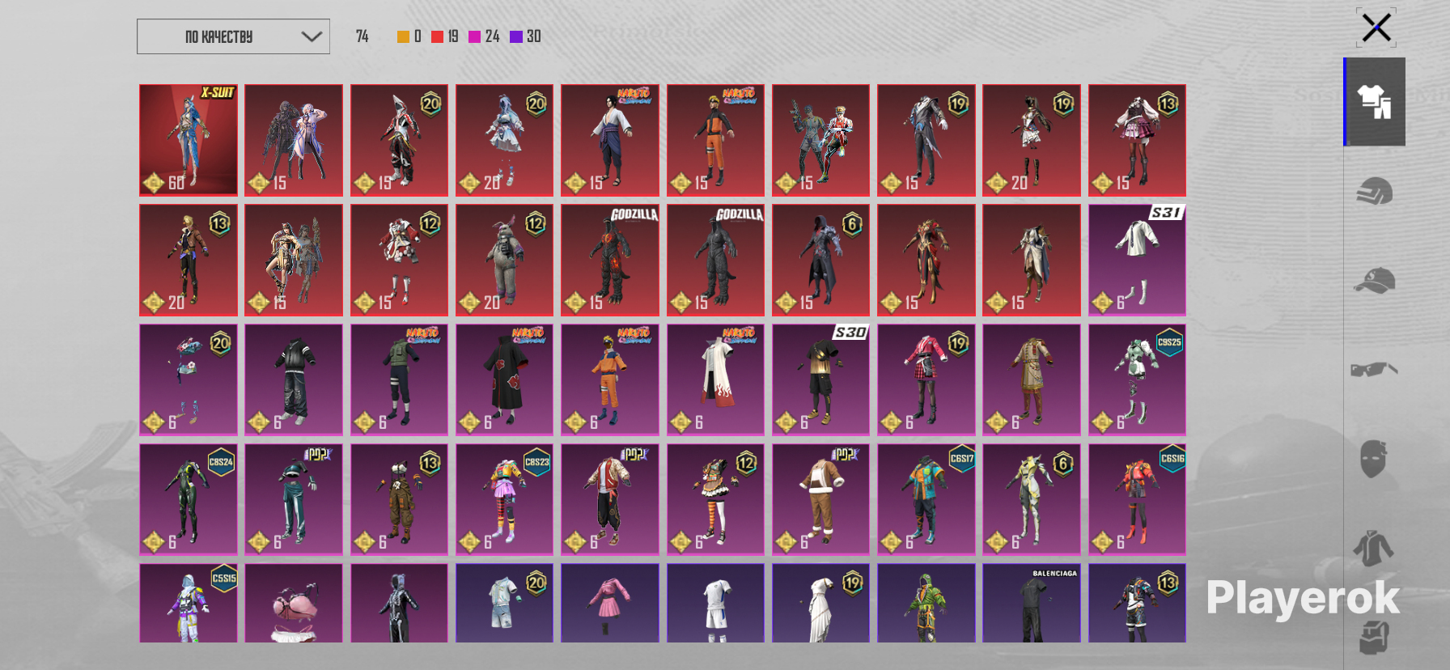Select the C8S24 black and green suit
The width and height of the screenshot is (1450, 670).
click(189, 499)
